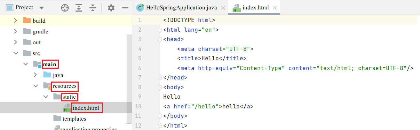Screen dimensions: 420x130
Task: Click the plain Hello text on line 9
Action: pyautogui.click(x=172, y=97)
